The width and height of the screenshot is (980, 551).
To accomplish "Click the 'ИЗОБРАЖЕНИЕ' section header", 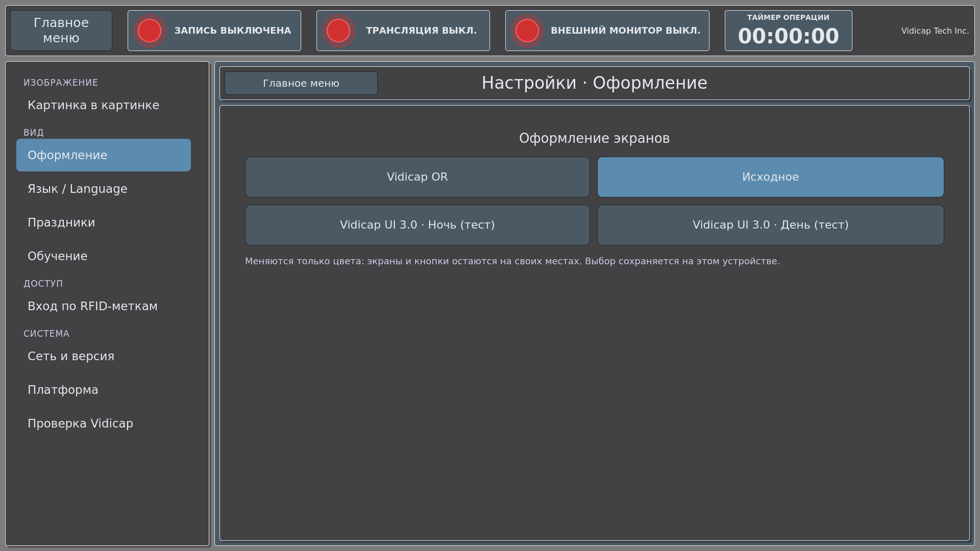I will [x=61, y=83].
